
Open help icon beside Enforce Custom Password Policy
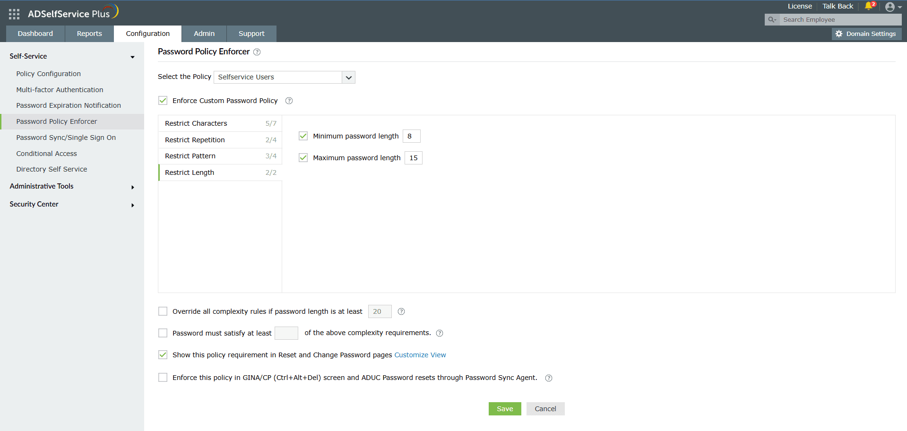click(289, 101)
